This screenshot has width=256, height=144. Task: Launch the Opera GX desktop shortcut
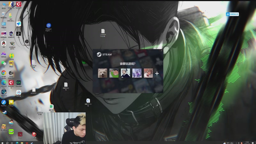(x=19, y=83)
